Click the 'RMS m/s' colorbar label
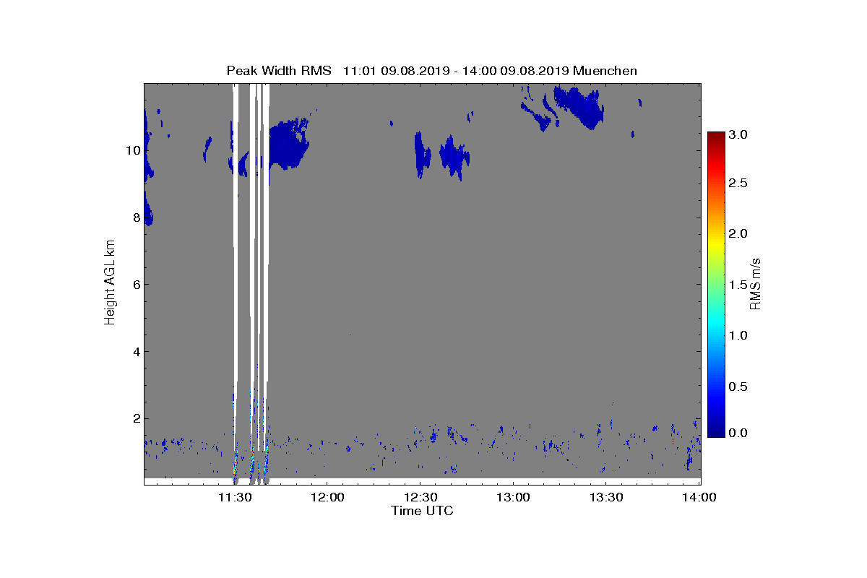Screen dimensions: 867x578 [x=755, y=283]
